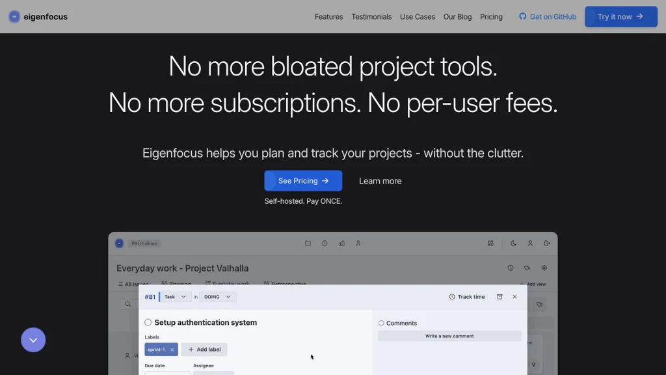Open the reports chart icon
Screen dimensions: 666x375
point(341,243)
